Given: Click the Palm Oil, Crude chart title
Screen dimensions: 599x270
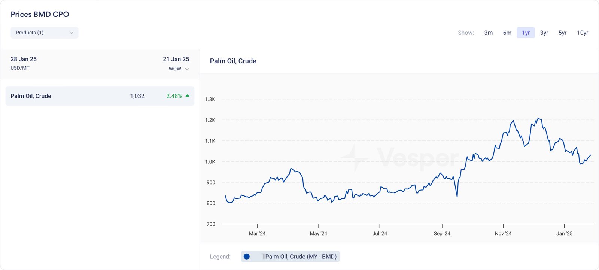Looking at the screenshot, I should pyautogui.click(x=233, y=61).
